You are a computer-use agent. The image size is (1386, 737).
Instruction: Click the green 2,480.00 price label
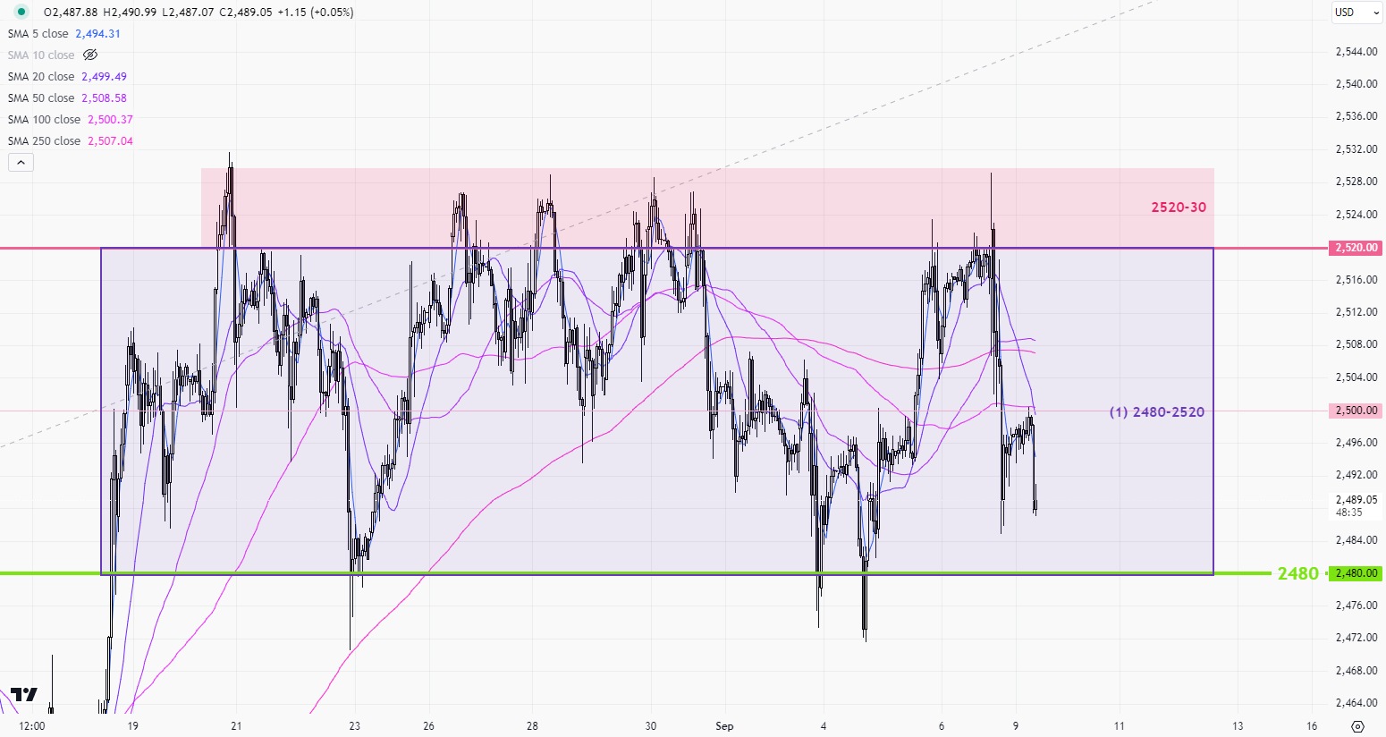pos(1356,573)
